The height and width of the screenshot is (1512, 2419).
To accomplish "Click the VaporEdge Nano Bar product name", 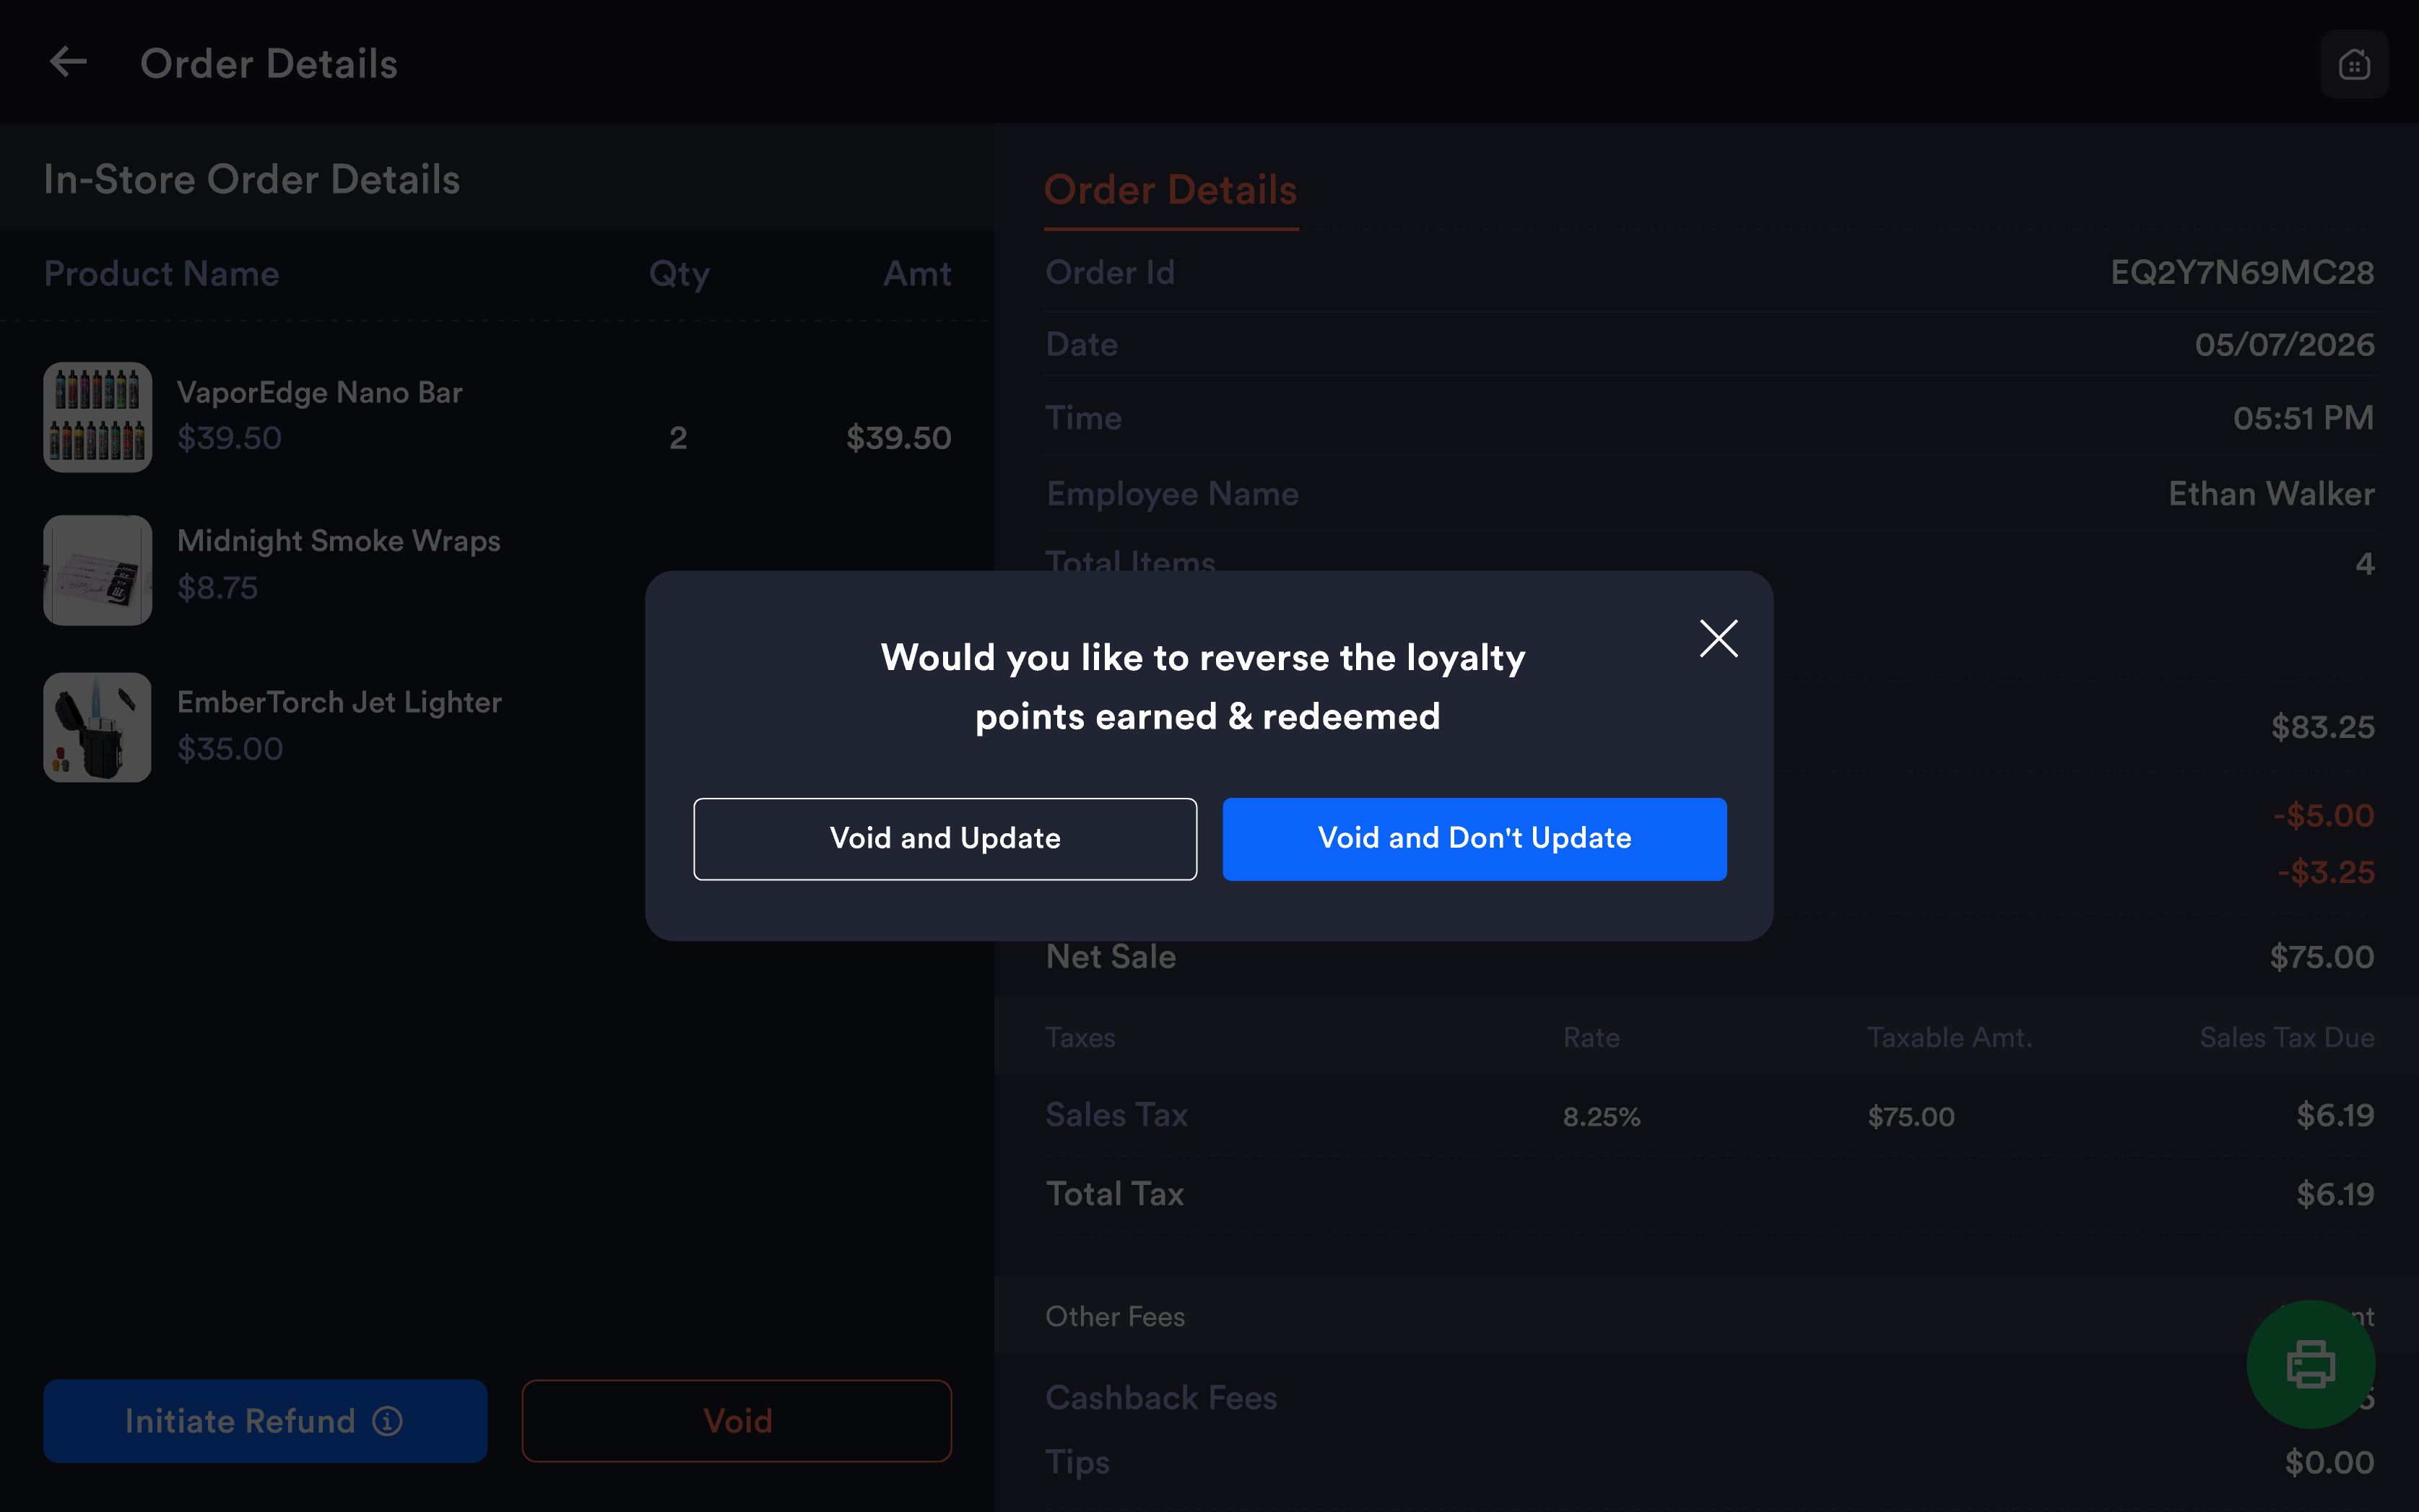I will point(319,392).
